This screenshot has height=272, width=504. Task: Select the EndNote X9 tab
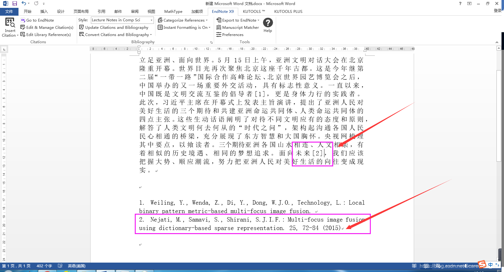click(223, 12)
